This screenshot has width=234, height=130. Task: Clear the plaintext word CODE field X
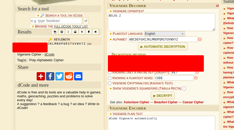click(x=196, y=78)
